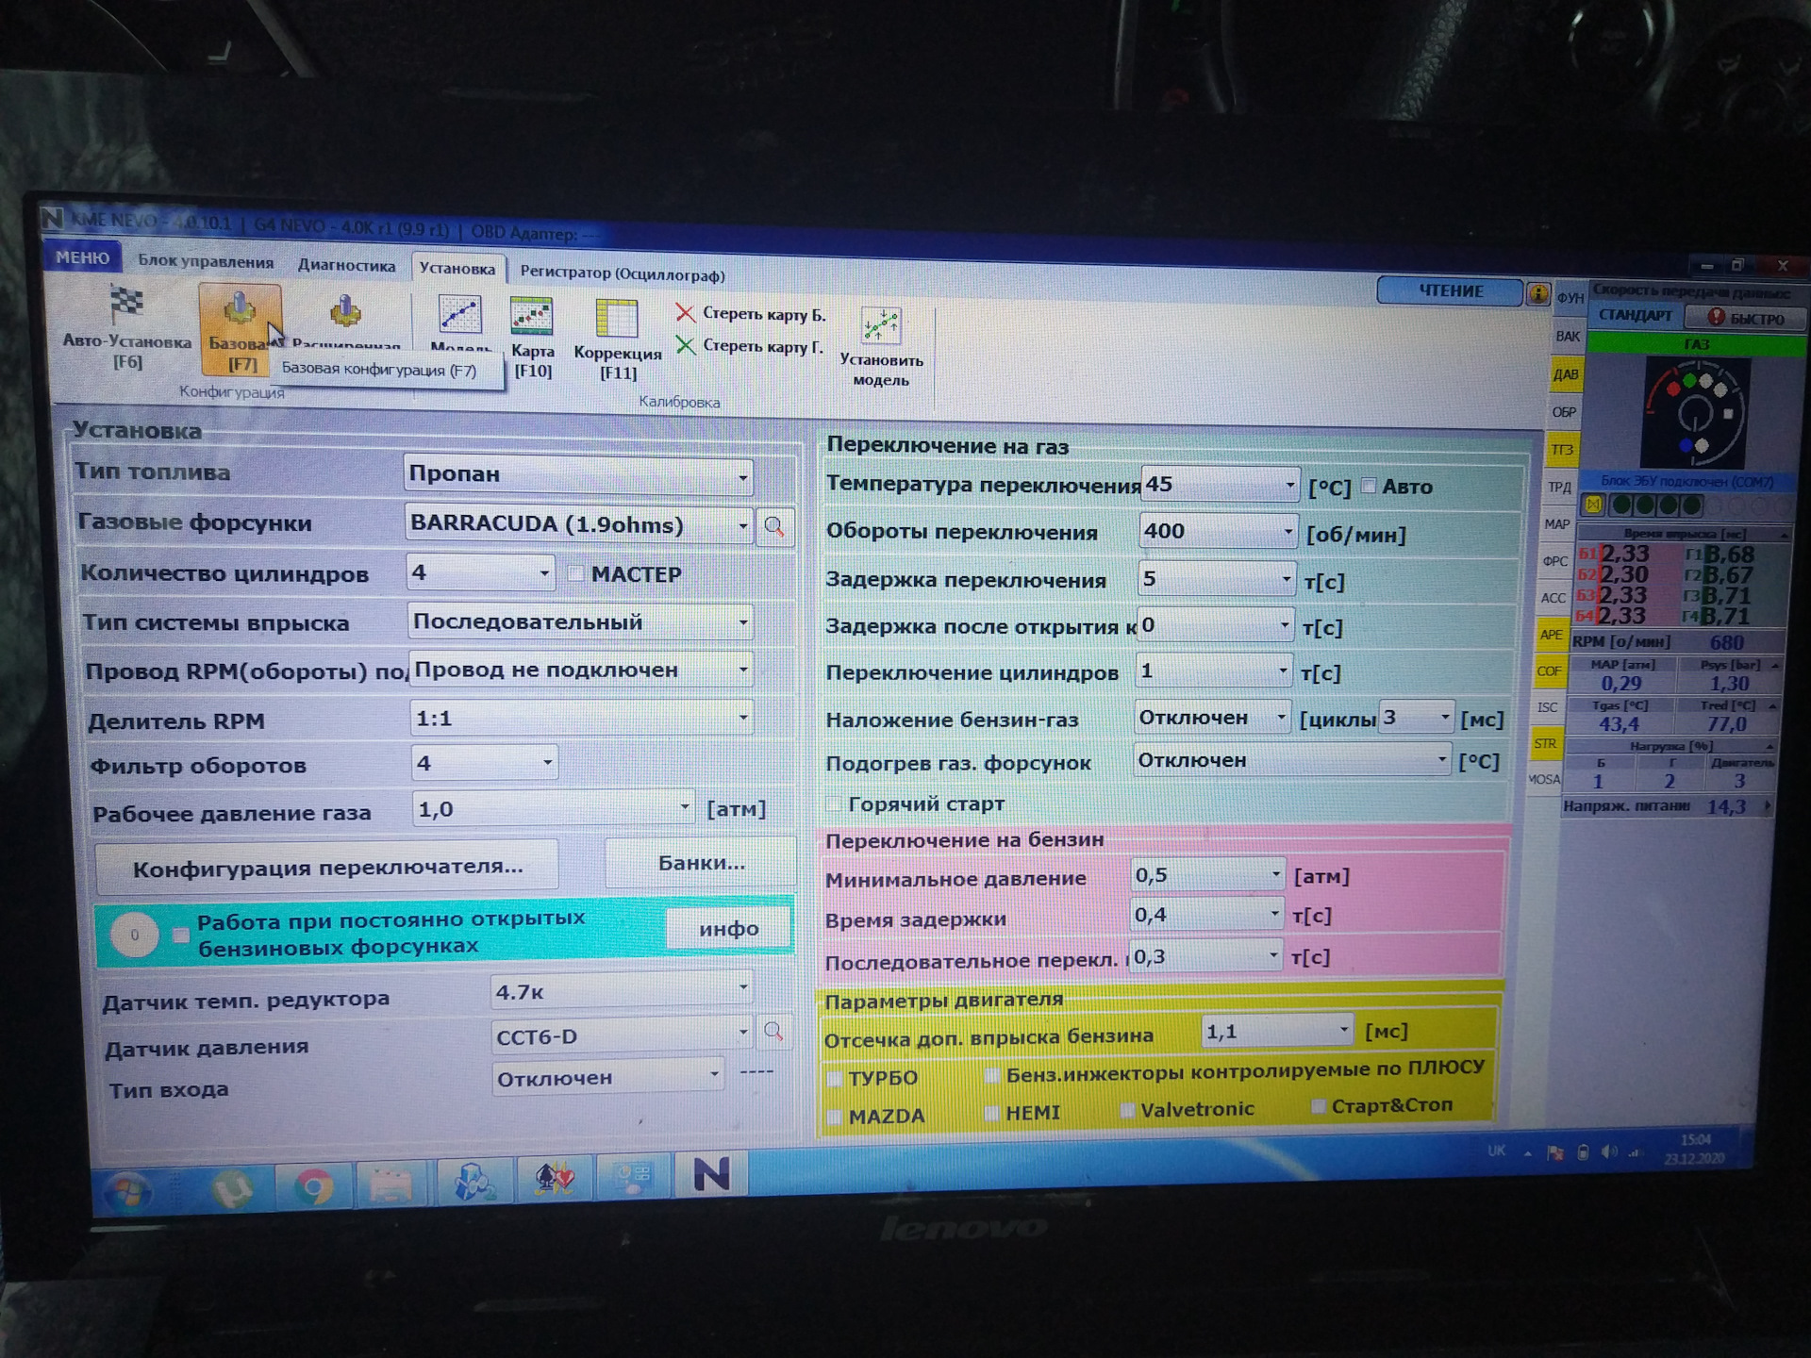Search gas injectors magnifier icon
This screenshot has width=1811, height=1358.
774,526
